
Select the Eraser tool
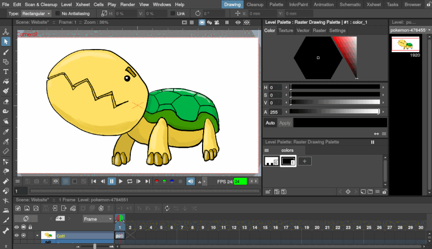[x=5, y=102]
